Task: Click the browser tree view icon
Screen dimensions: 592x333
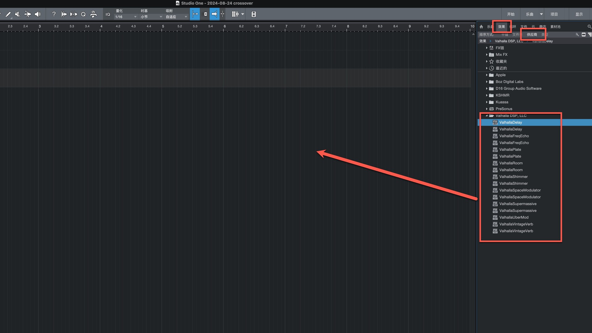Action: [590, 35]
